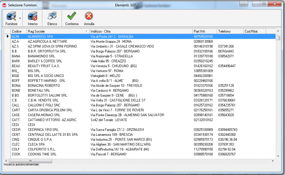Sort by Rag.Sociale column header
Screen dimensions: 285x175
[57, 31]
